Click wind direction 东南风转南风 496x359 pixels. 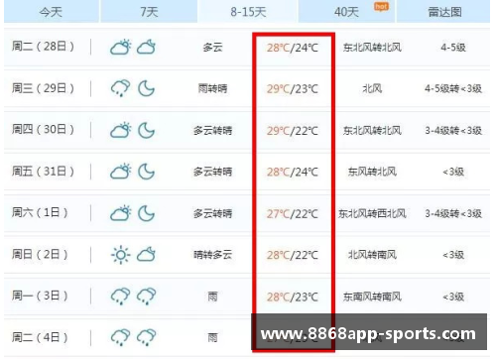coord(372,297)
